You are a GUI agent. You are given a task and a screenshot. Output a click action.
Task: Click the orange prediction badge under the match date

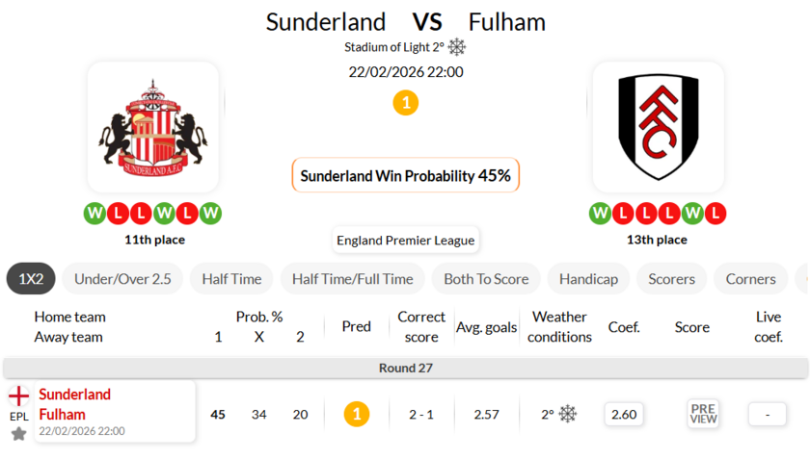(x=406, y=102)
